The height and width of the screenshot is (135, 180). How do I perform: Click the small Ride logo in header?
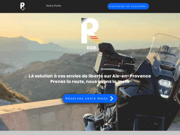pos(23,6)
